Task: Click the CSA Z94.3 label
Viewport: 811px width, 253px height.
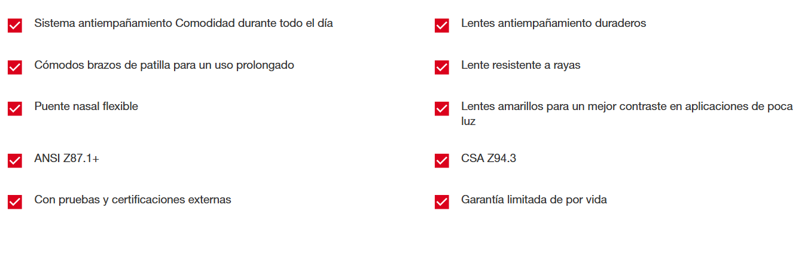Action: click(488, 158)
